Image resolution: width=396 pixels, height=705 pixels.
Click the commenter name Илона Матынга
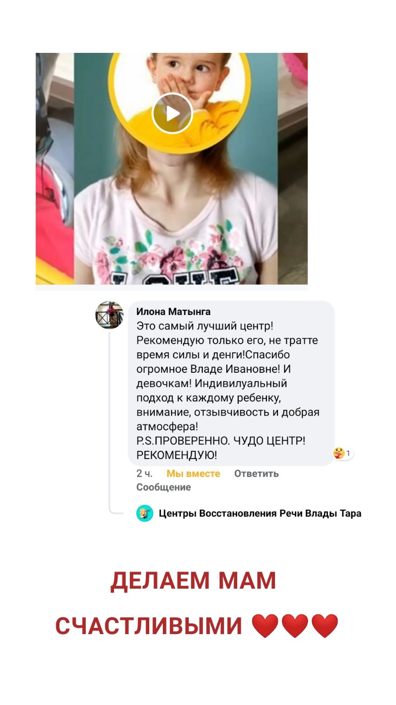pyautogui.click(x=173, y=312)
